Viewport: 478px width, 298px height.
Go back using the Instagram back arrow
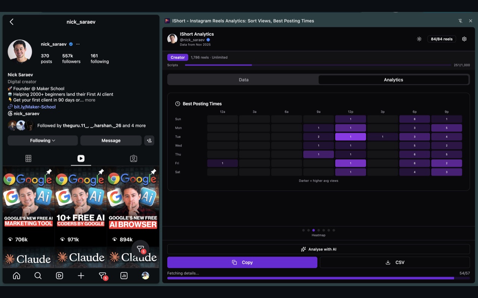(12, 22)
